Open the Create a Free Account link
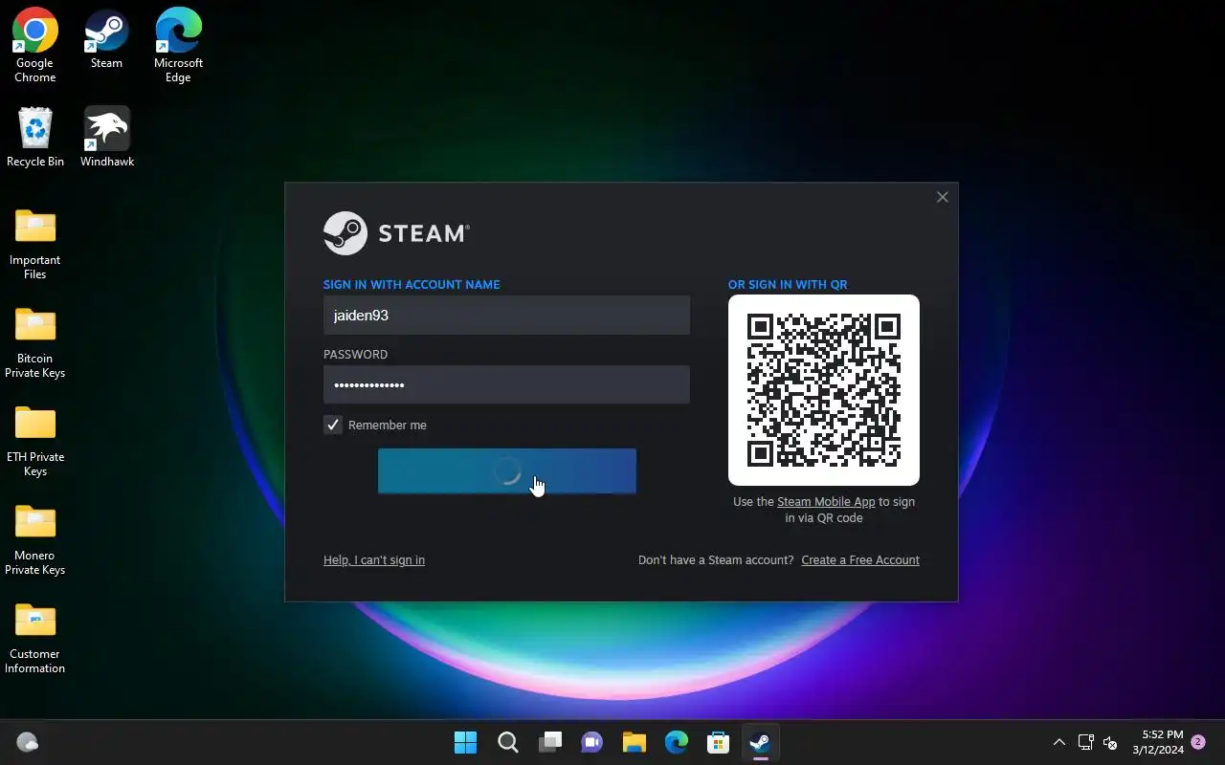1225x765 pixels. [x=860, y=560]
